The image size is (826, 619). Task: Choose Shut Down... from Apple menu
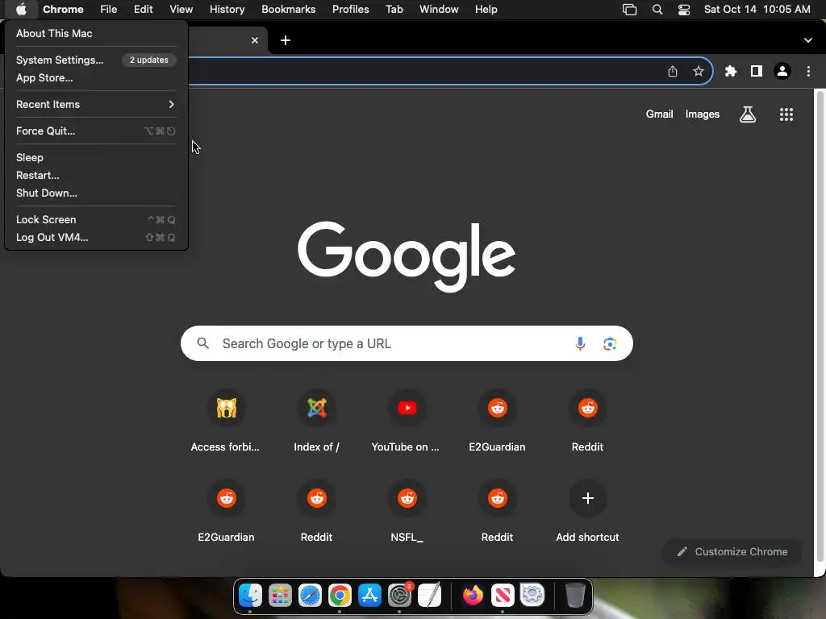coord(96,193)
